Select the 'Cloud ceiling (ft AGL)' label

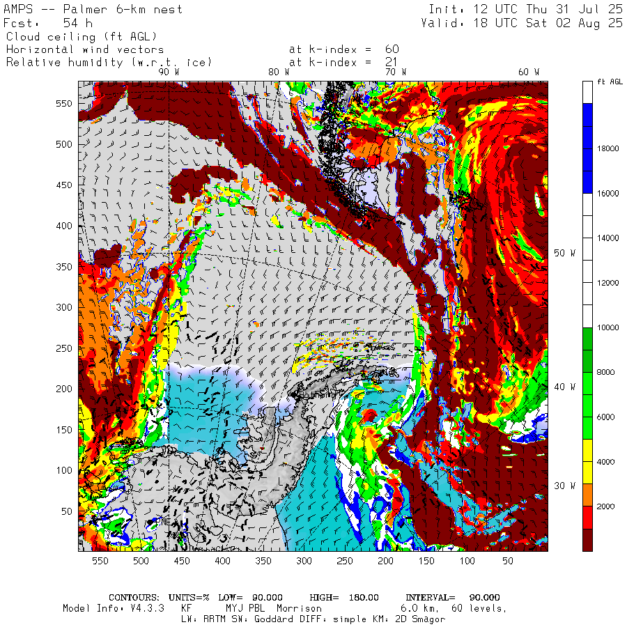click(x=82, y=37)
